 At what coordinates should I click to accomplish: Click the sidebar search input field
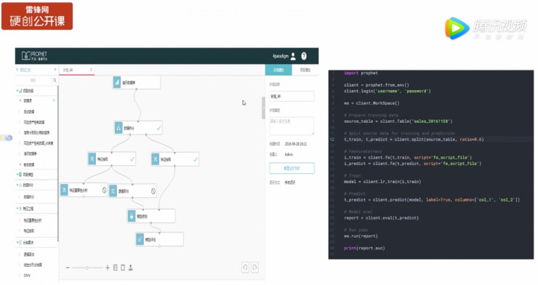[33, 80]
